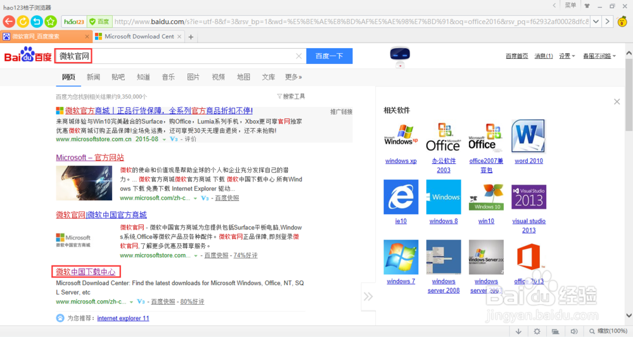Click the green star favorites button

click(x=51, y=21)
